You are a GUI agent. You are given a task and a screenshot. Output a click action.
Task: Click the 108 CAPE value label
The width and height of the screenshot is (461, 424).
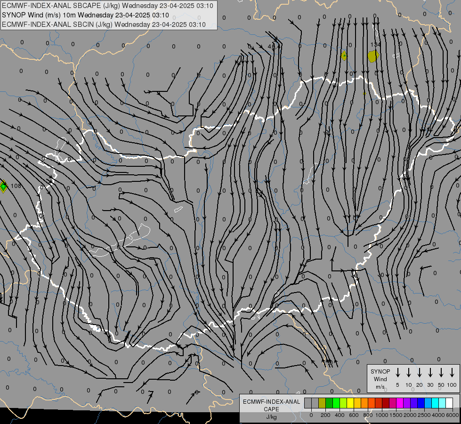[x=16, y=186]
